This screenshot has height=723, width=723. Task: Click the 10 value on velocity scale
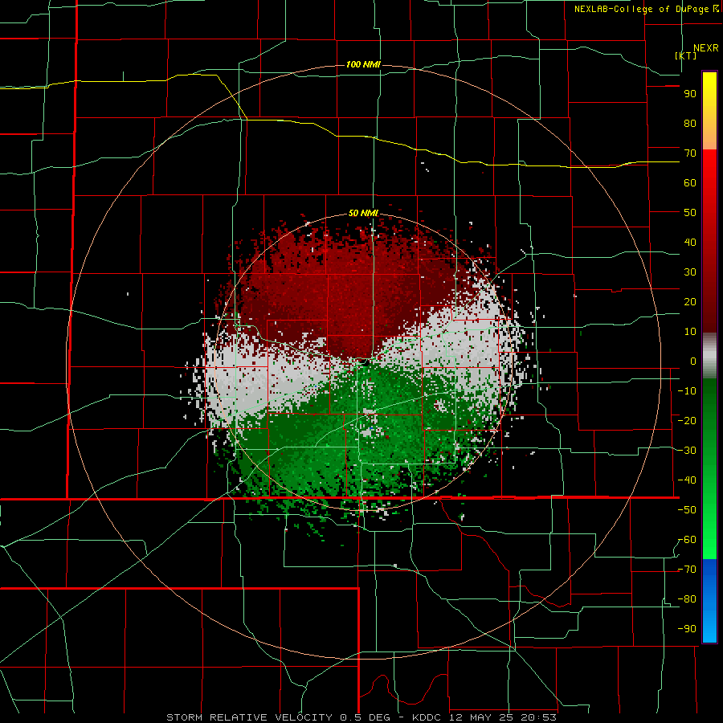click(x=690, y=332)
